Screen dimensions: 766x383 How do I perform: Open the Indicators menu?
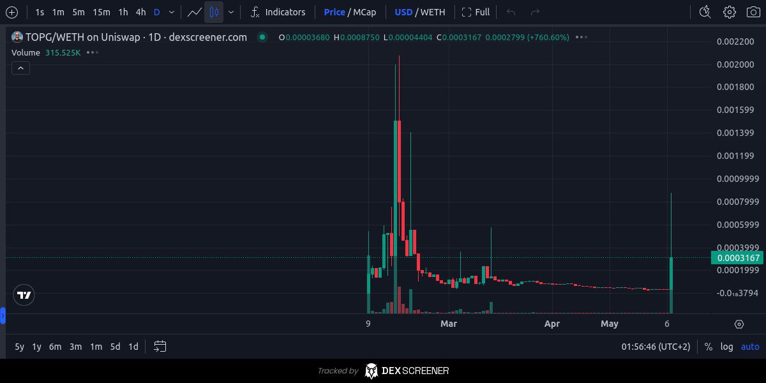pyautogui.click(x=278, y=12)
